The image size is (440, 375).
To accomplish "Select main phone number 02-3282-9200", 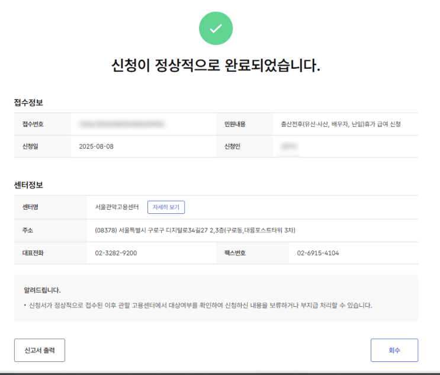I will (116, 253).
